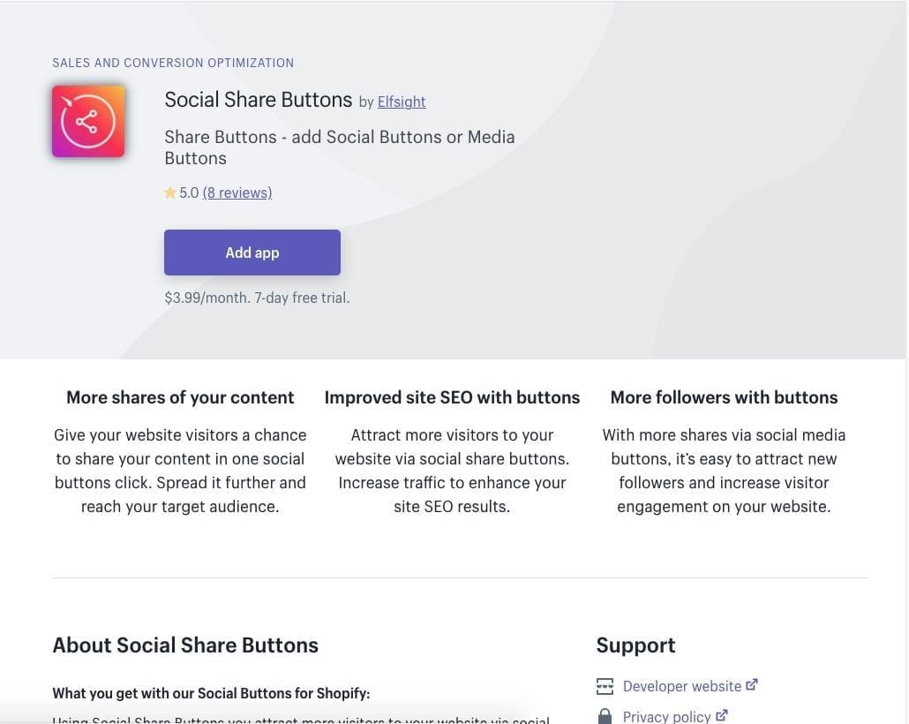Click the yellow star rating icon

[x=170, y=192]
